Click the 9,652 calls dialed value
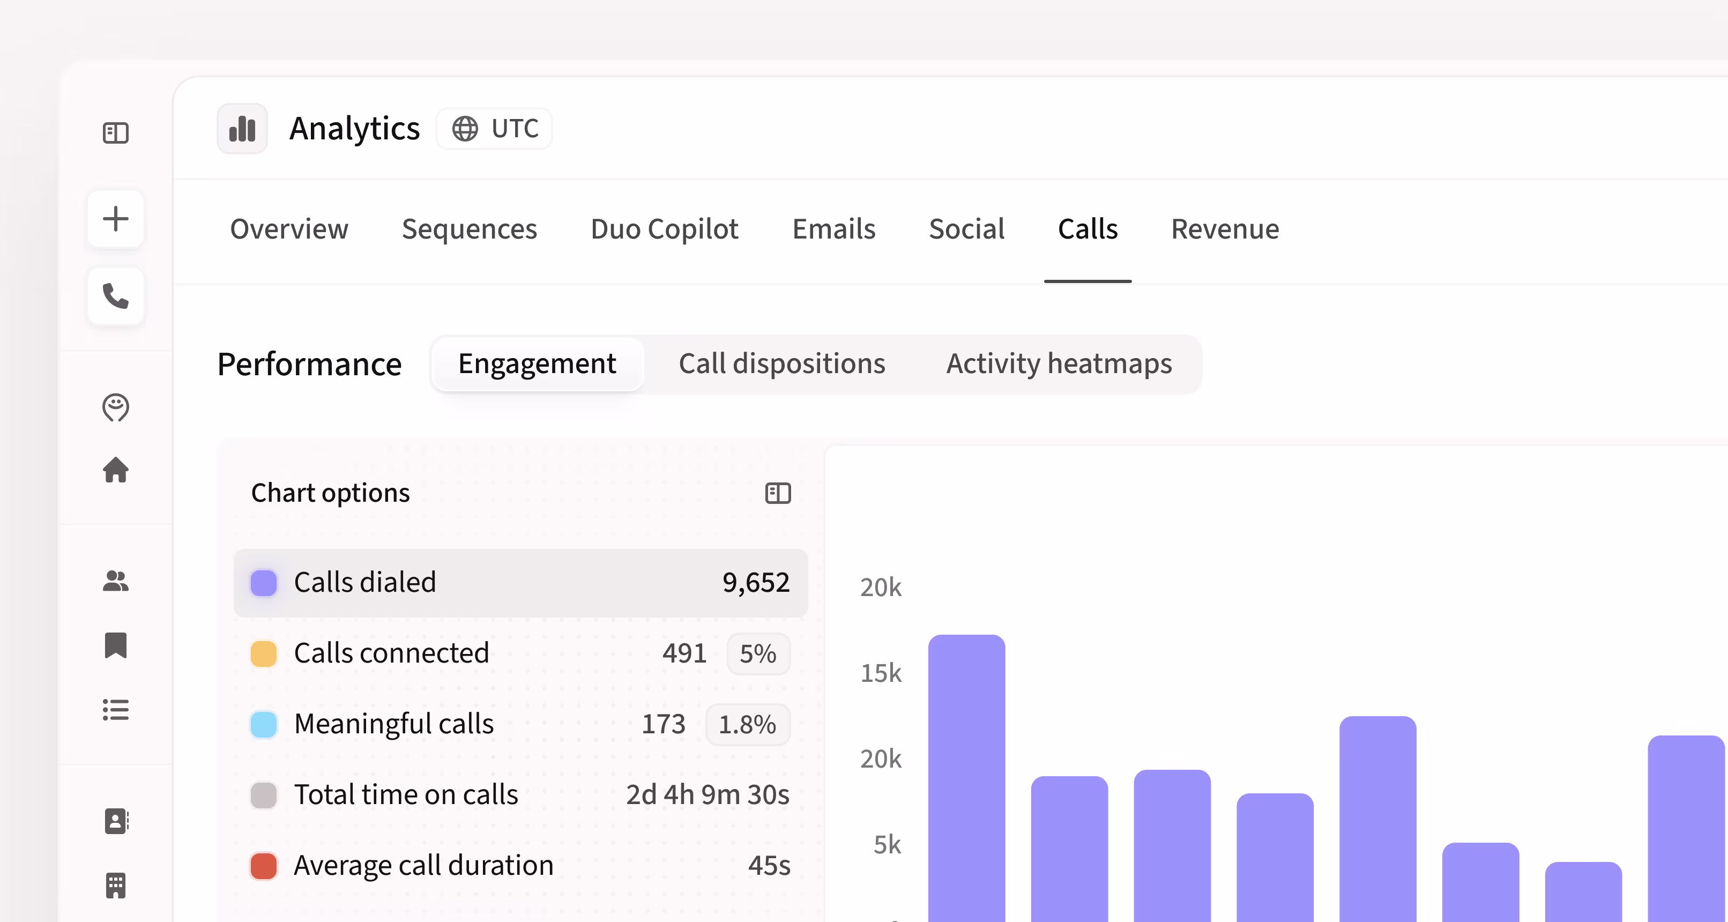This screenshot has height=922, width=1728. click(x=756, y=583)
